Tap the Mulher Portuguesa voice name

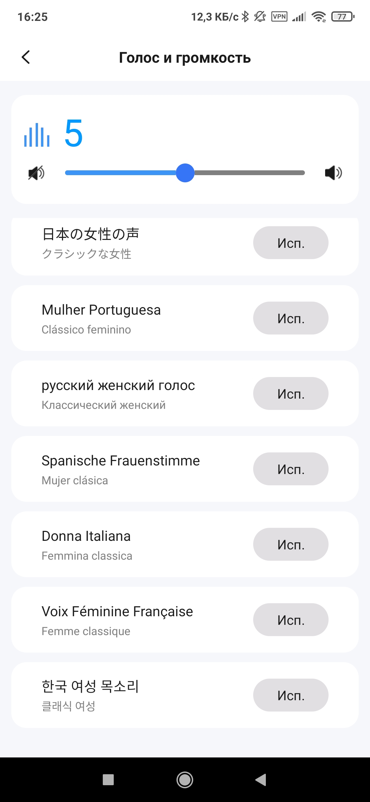pos(101,310)
